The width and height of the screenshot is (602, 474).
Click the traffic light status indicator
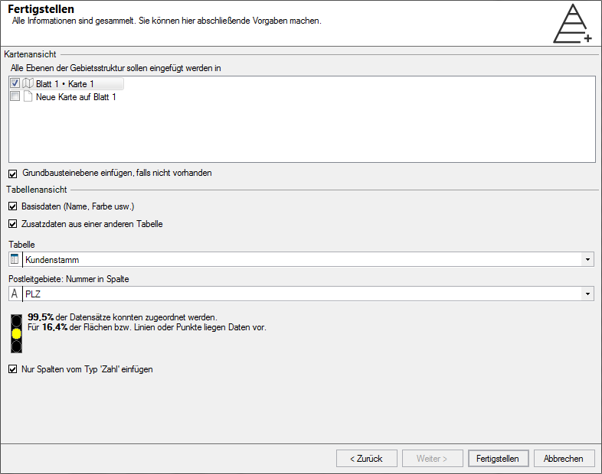[17, 334]
